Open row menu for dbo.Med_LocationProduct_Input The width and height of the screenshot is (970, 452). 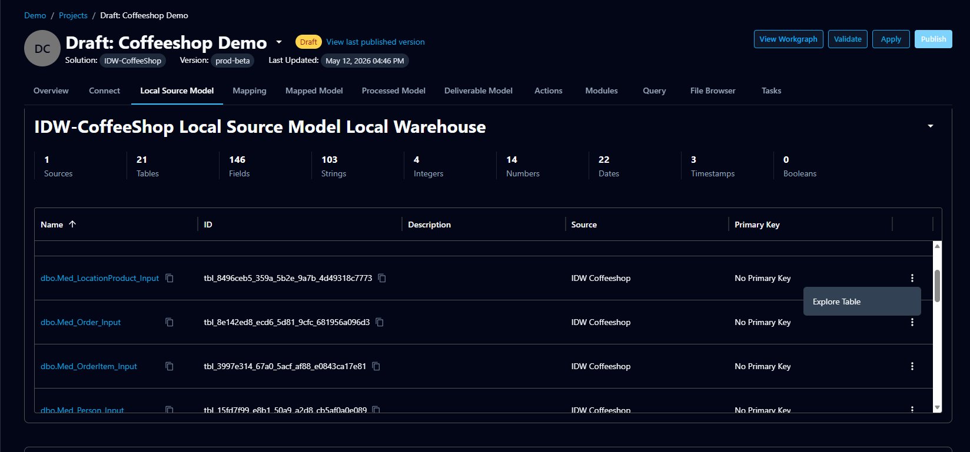click(x=912, y=278)
